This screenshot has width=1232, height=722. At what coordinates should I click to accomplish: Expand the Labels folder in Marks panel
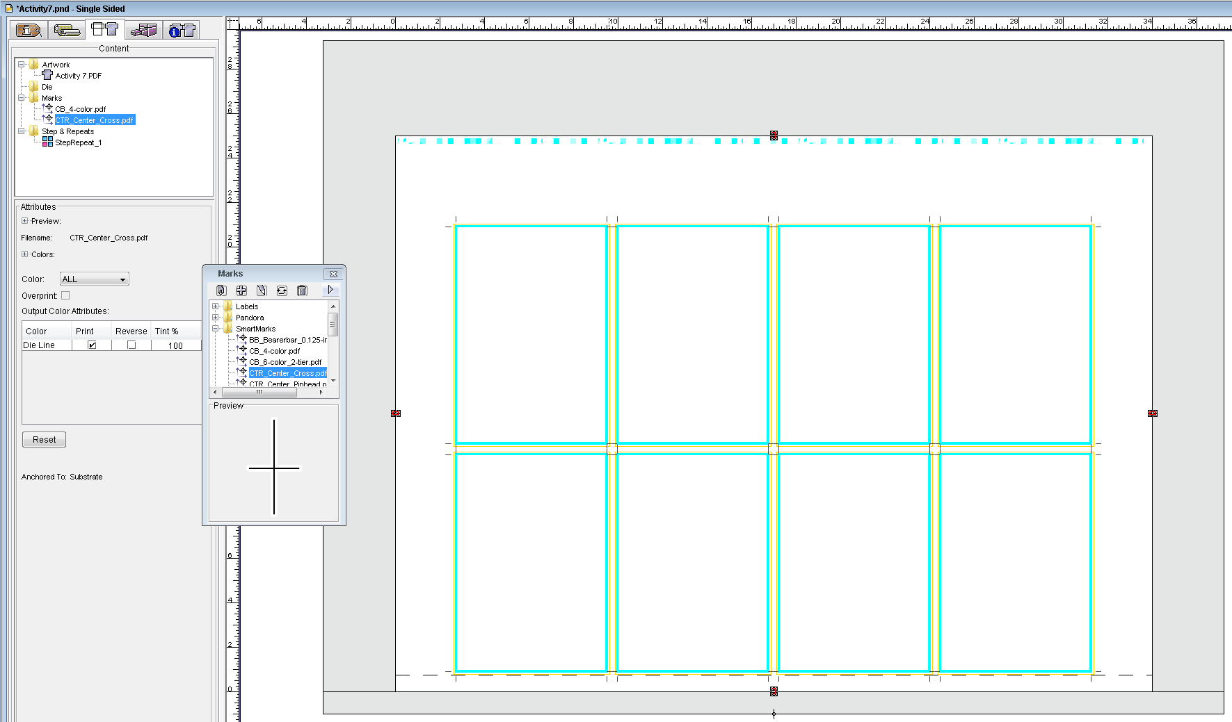click(x=215, y=306)
